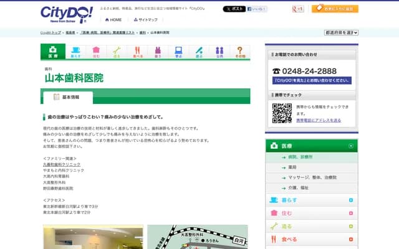399x249 pixels.
Task: Open the pink house 住む category icon
Action: 96,52
